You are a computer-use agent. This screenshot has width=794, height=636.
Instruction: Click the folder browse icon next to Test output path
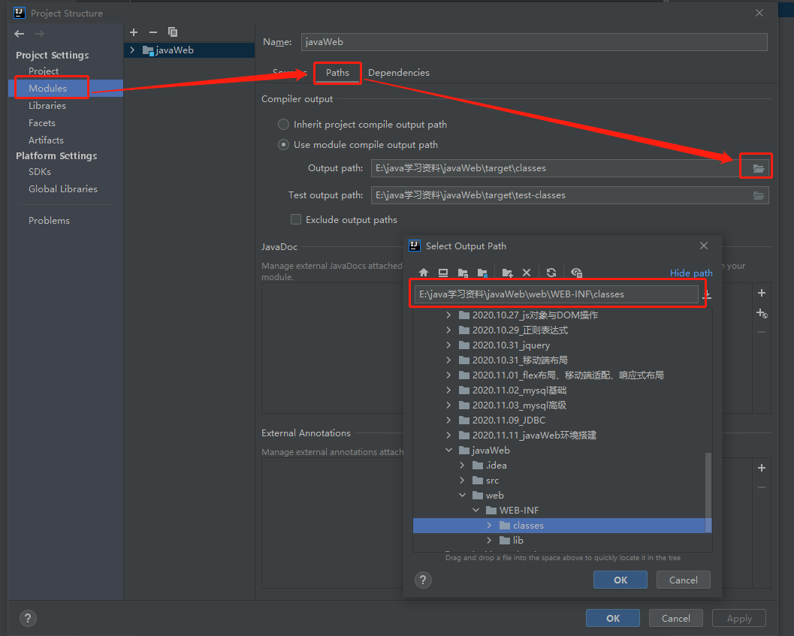(759, 195)
